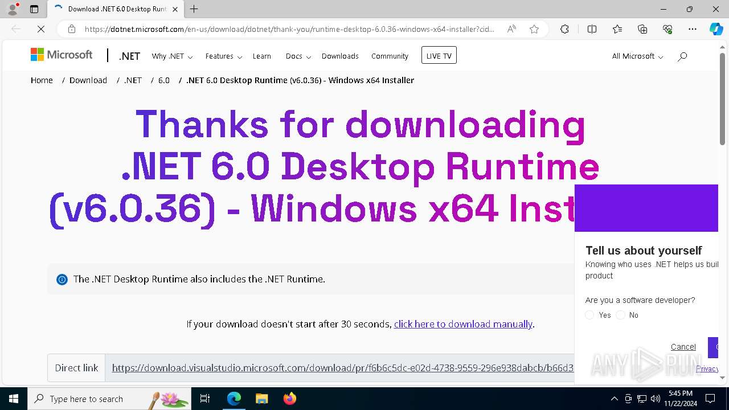Open the Privacy link in survey
The width and height of the screenshot is (729, 410).
click(707, 368)
